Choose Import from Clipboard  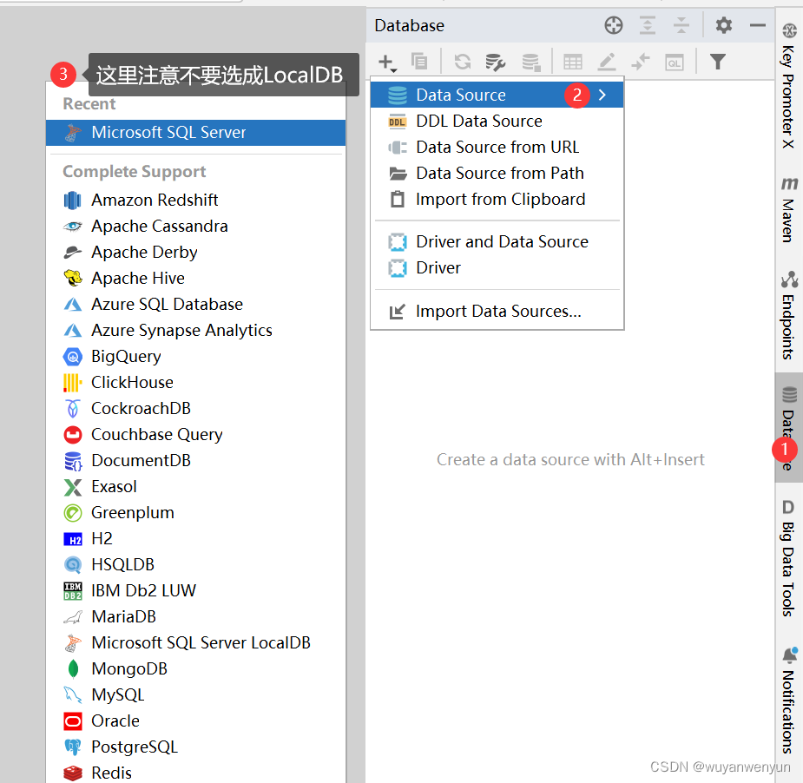tap(497, 199)
